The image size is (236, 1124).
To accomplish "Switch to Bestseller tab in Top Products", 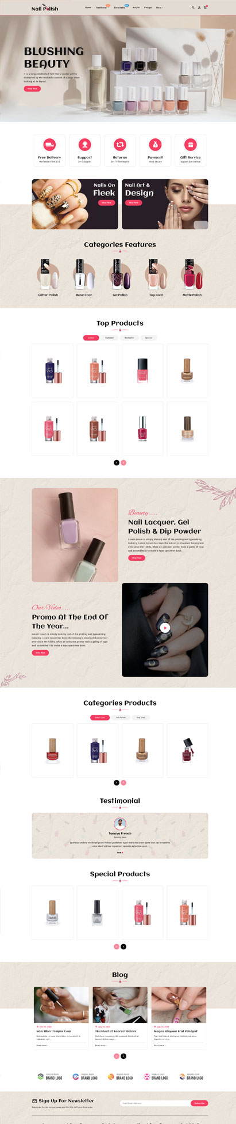I will [129, 338].
